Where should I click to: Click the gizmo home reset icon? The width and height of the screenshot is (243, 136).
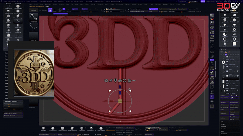tap(120, 81)
